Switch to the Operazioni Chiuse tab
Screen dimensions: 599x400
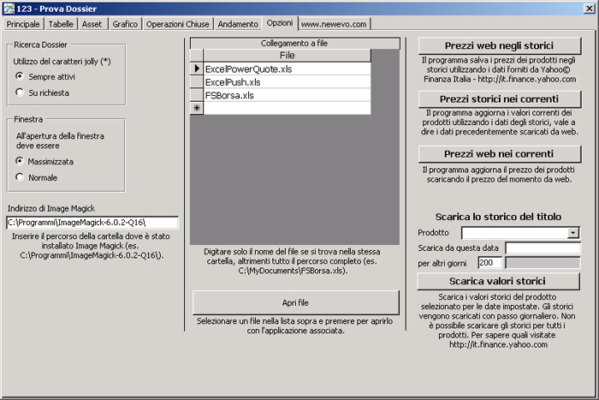point(178,24)
